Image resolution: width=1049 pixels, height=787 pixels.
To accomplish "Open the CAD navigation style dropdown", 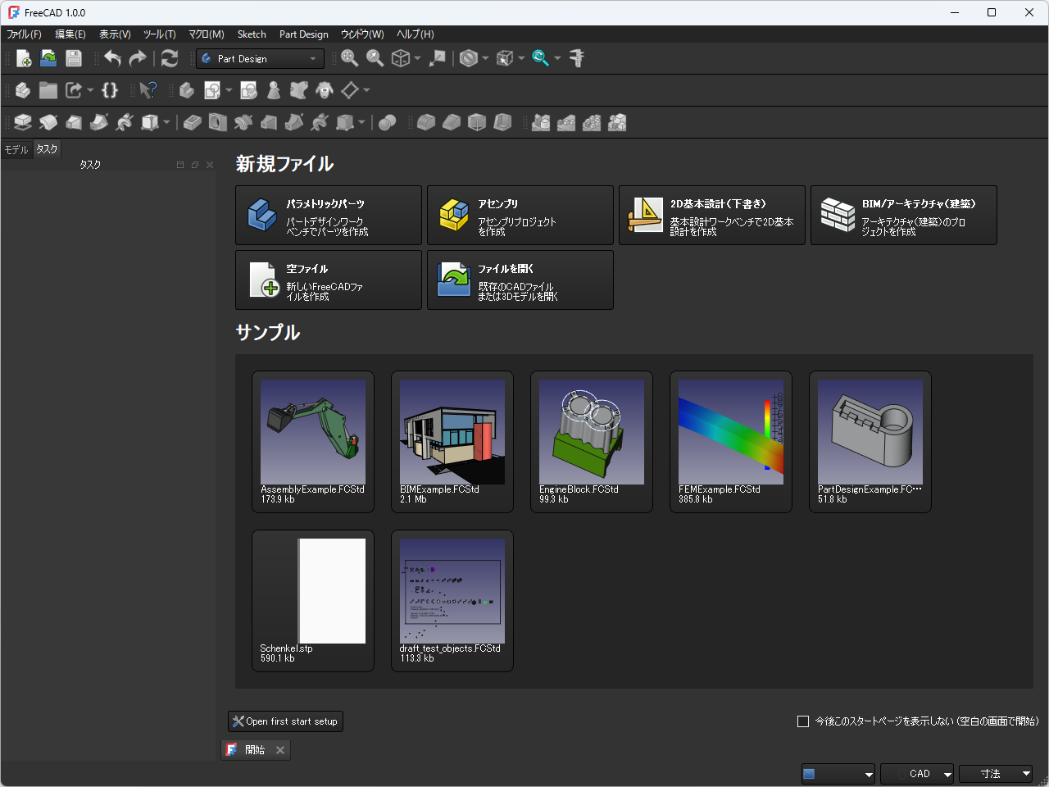I will [917, 774].
